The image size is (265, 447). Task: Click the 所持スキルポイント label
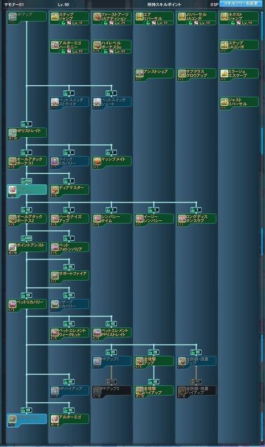pyautogui.click(x=164, y=4)
